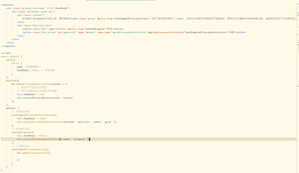This screenshot has height=173, width=299.
Task: Click @click.stop="handleOpenPrivacyContract" in template
Action: tap(123, 19)
